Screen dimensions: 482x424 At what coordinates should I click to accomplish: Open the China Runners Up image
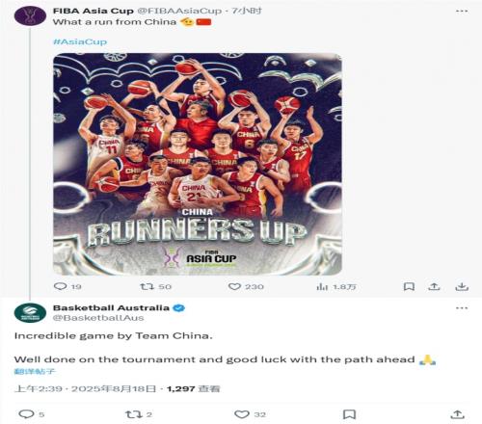pyautogui.click(x=198, y=164)
